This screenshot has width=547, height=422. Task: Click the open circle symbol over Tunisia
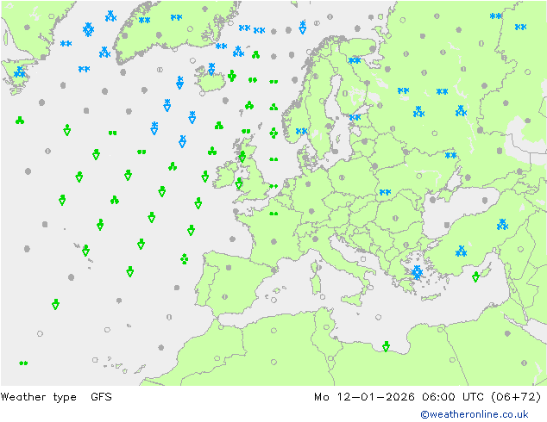(x=326, y=327)
